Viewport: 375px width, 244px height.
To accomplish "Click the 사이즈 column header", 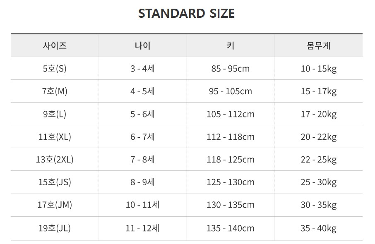I will [x=55, y=45].
